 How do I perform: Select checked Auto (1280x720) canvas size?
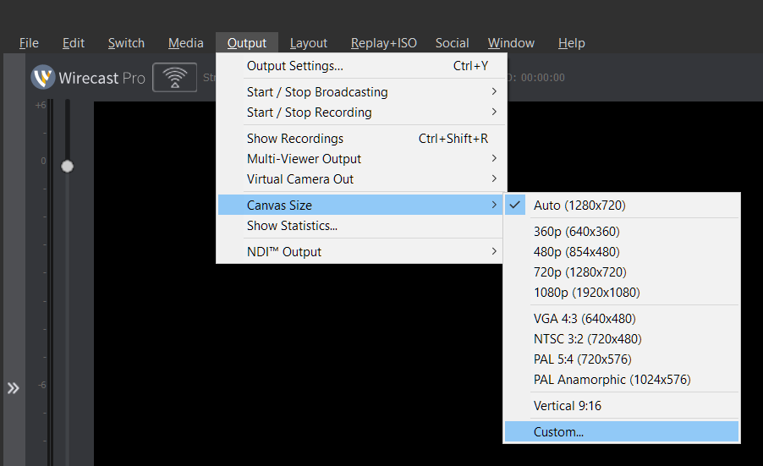[x=622, y=206]
